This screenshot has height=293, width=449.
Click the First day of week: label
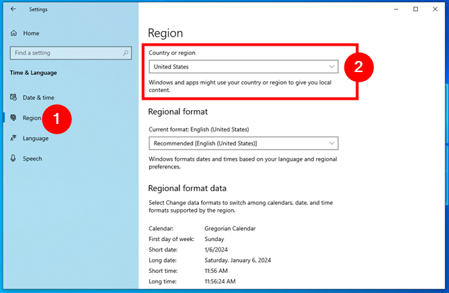coord(171,239)
